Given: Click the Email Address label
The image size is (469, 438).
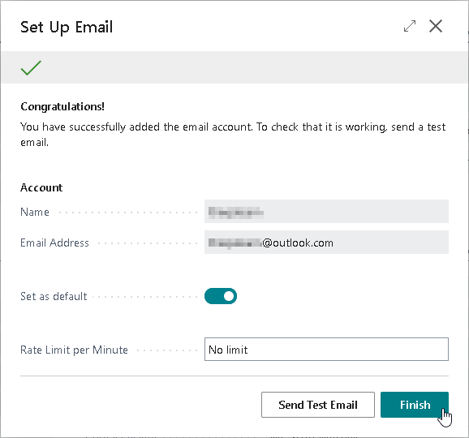Looking at the screenshot, I should coord(54,243).
